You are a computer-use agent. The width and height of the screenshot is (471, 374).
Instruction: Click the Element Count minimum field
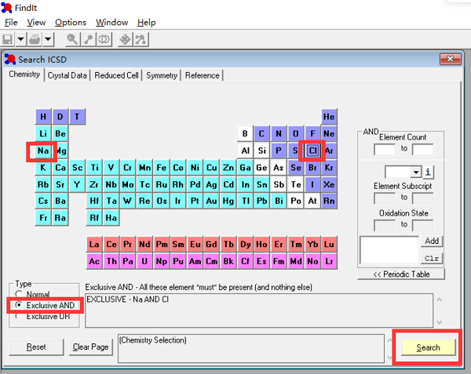385,149
